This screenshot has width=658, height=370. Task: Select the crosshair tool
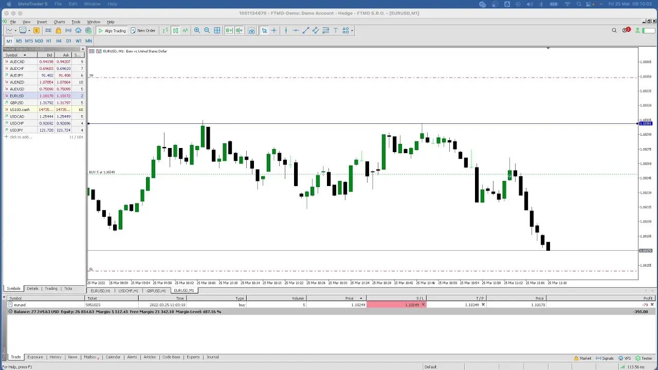pos(274,30)
